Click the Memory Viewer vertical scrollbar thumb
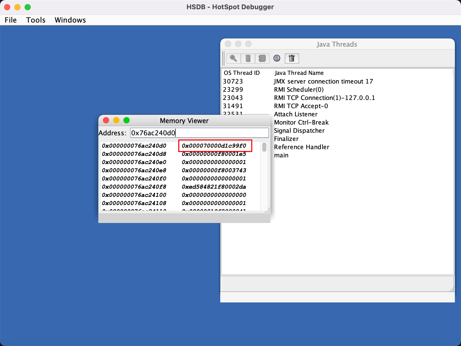This screenshot has width=461, height=346. 264,147
